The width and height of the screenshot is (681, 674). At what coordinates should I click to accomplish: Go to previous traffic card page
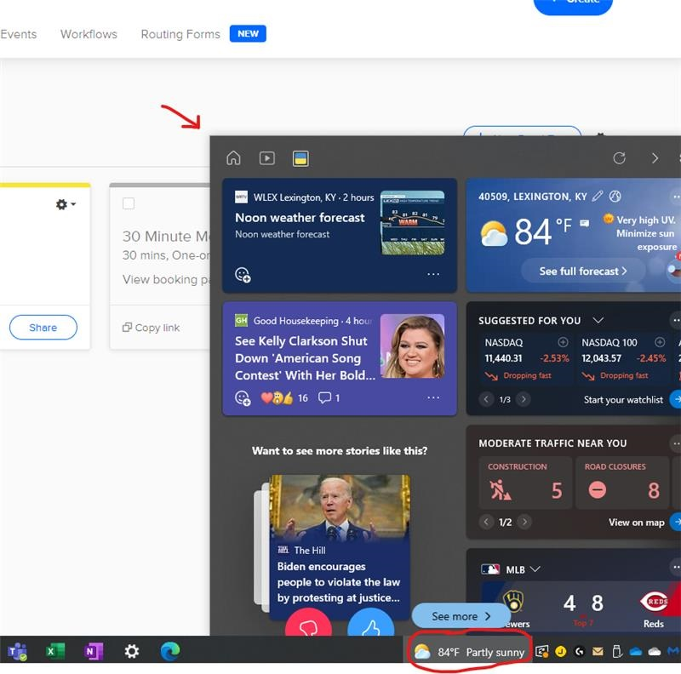pos(486,522)
